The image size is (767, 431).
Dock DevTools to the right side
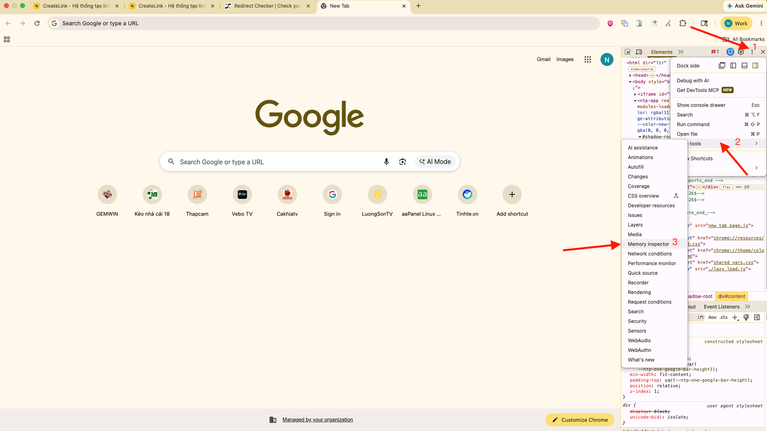pyautogui.click(x=755, y=65)
